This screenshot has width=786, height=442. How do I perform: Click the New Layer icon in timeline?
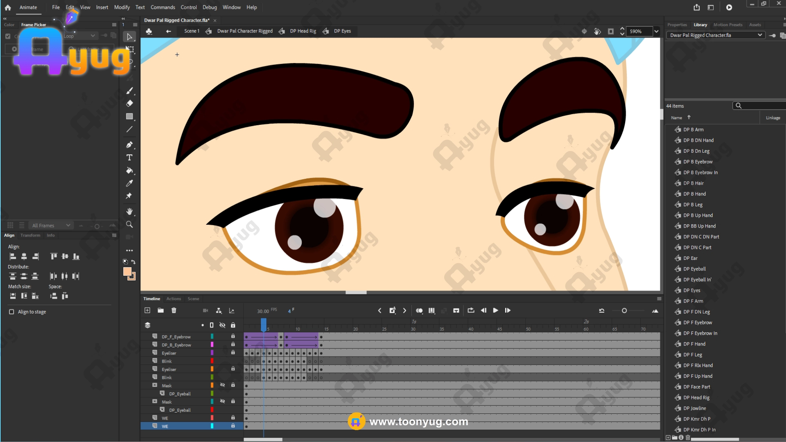pos(147,311)
